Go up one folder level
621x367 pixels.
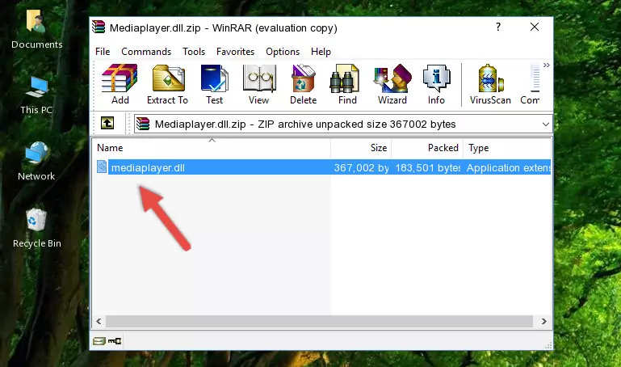[x=107, y=123]
